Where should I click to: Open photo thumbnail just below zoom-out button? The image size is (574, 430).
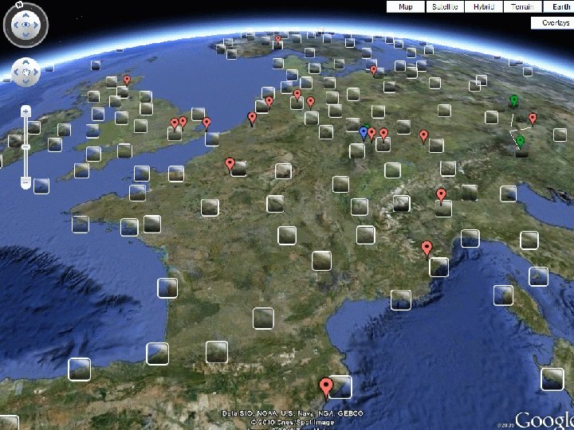tap(41, 186)
